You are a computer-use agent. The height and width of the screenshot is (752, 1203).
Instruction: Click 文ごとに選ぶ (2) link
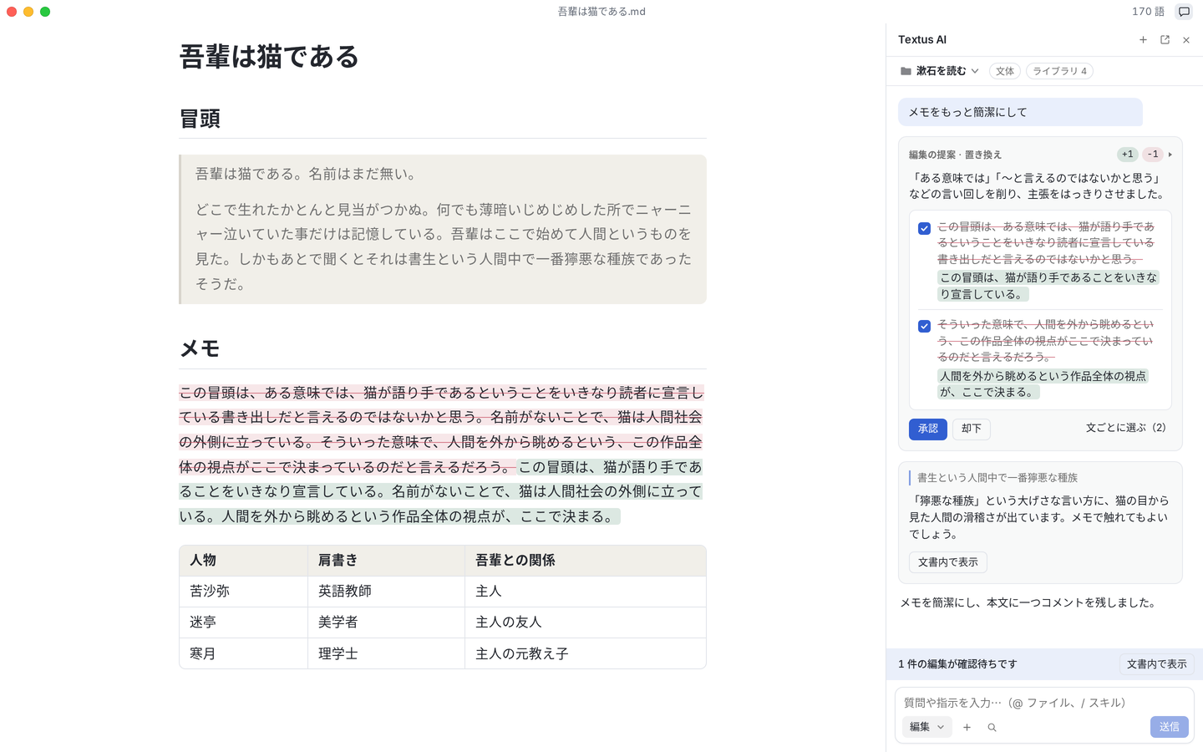[x=1126, y=428]
